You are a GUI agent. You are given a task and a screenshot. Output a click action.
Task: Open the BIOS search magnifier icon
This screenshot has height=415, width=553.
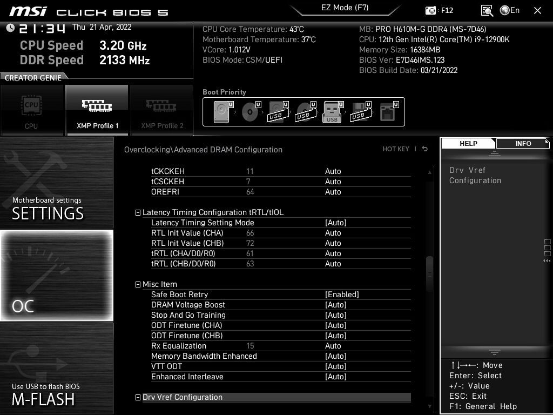(x=487, y=11)
